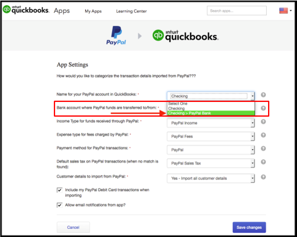Open help icon beside Payment method PayPal
This screenshot has width=297, height=237.
[263, 148]
